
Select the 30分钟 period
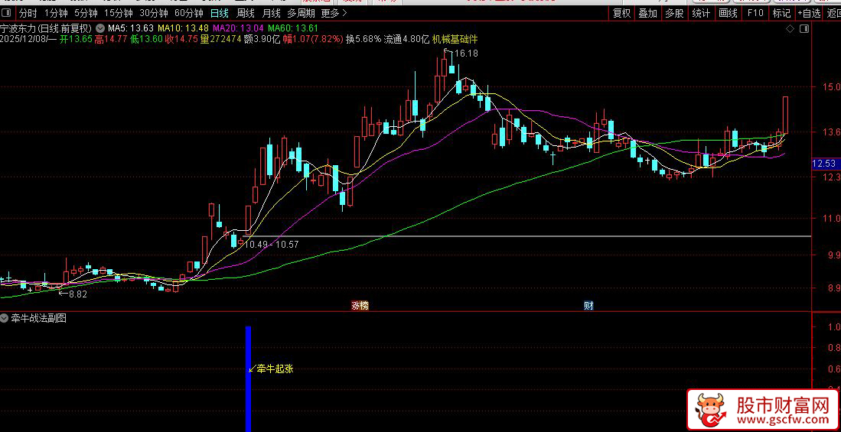click(x=153, y=13)
